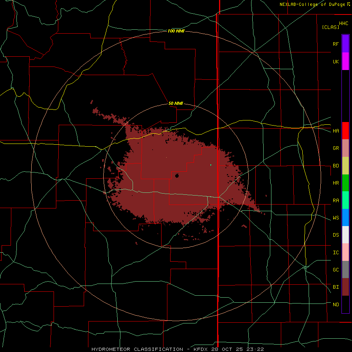Click the WS legend label
The height and width of the screenshot is (352, 352).
pos(336,218)
